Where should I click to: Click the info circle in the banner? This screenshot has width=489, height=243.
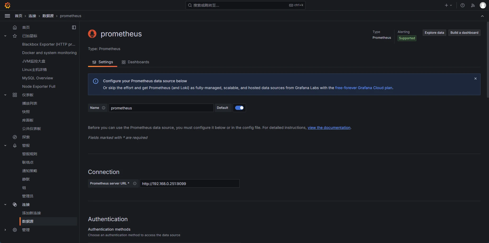coord(96,81)
